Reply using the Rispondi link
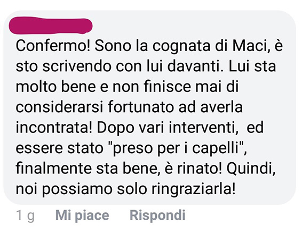 pos(157,215)
